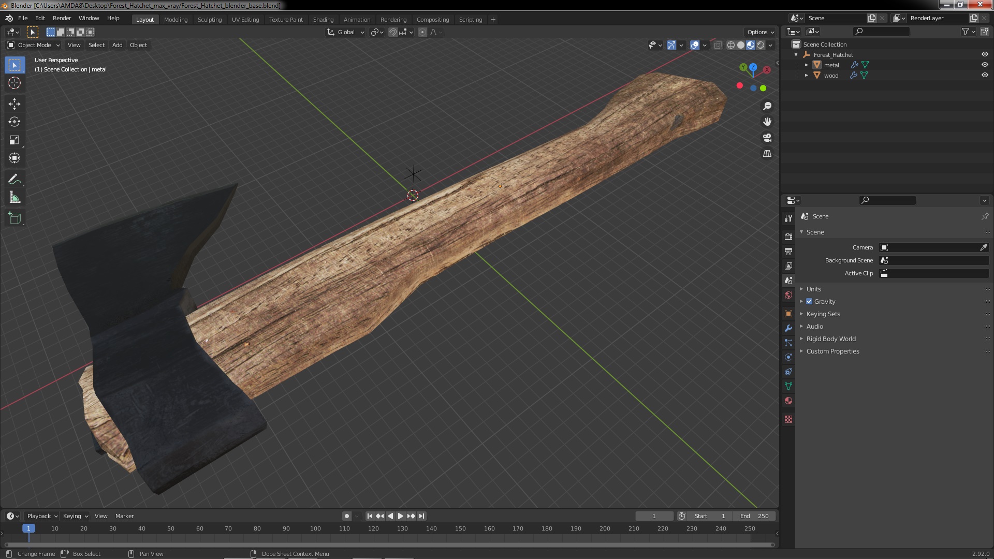
Task: Hide the wood object in outliner
Action: (985, 75)
